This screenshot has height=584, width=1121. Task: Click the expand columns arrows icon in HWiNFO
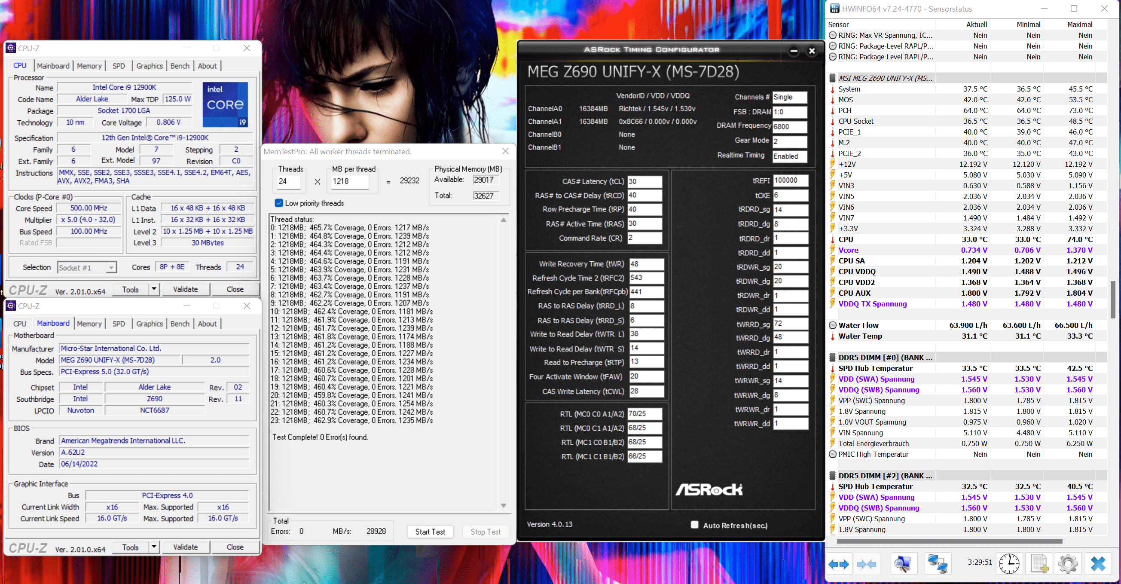[x=839, y=564]
